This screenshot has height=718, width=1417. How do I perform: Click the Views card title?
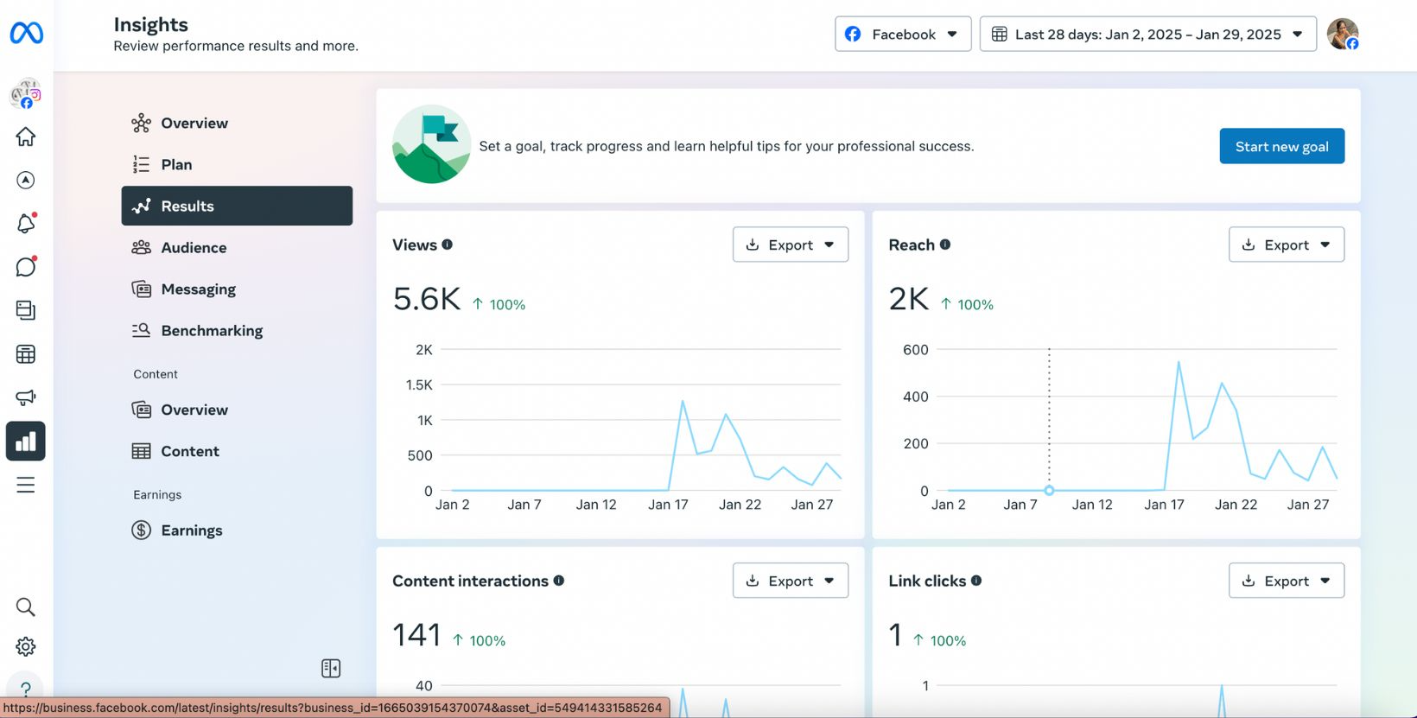(415, 245)
